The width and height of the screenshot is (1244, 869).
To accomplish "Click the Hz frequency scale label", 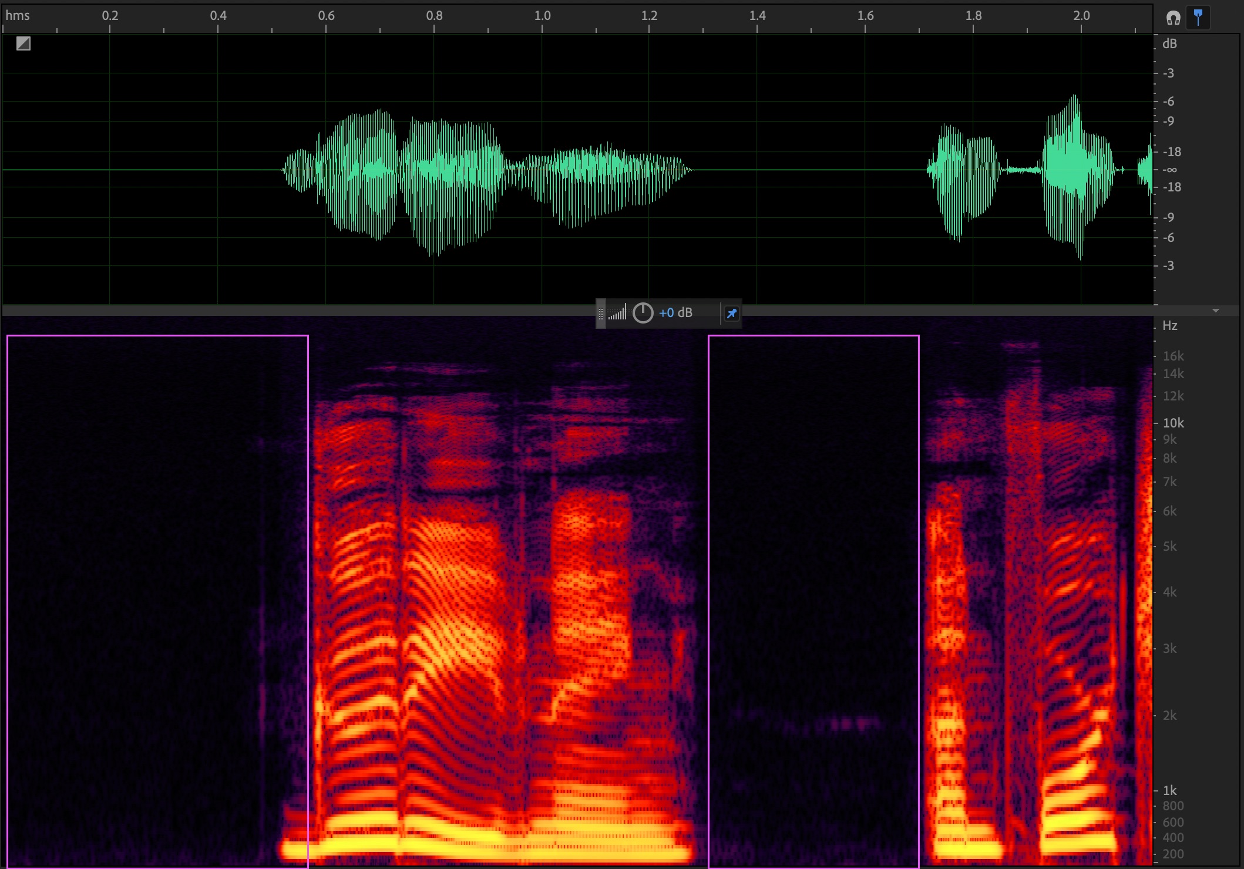I will (x=1169, y=326).
